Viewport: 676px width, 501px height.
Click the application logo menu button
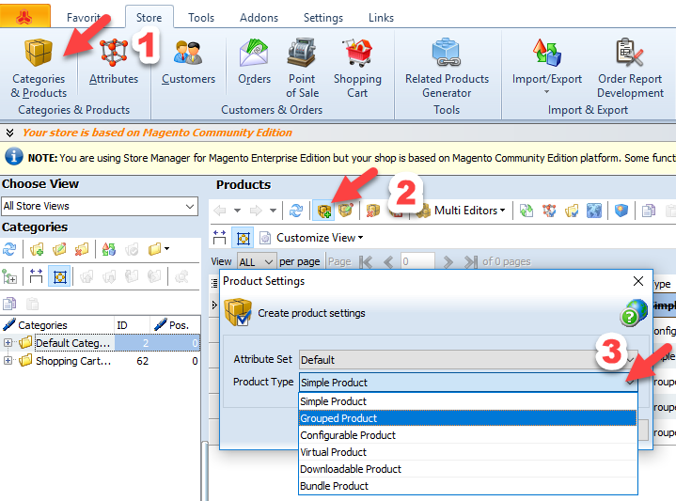[x=24, y=16]
